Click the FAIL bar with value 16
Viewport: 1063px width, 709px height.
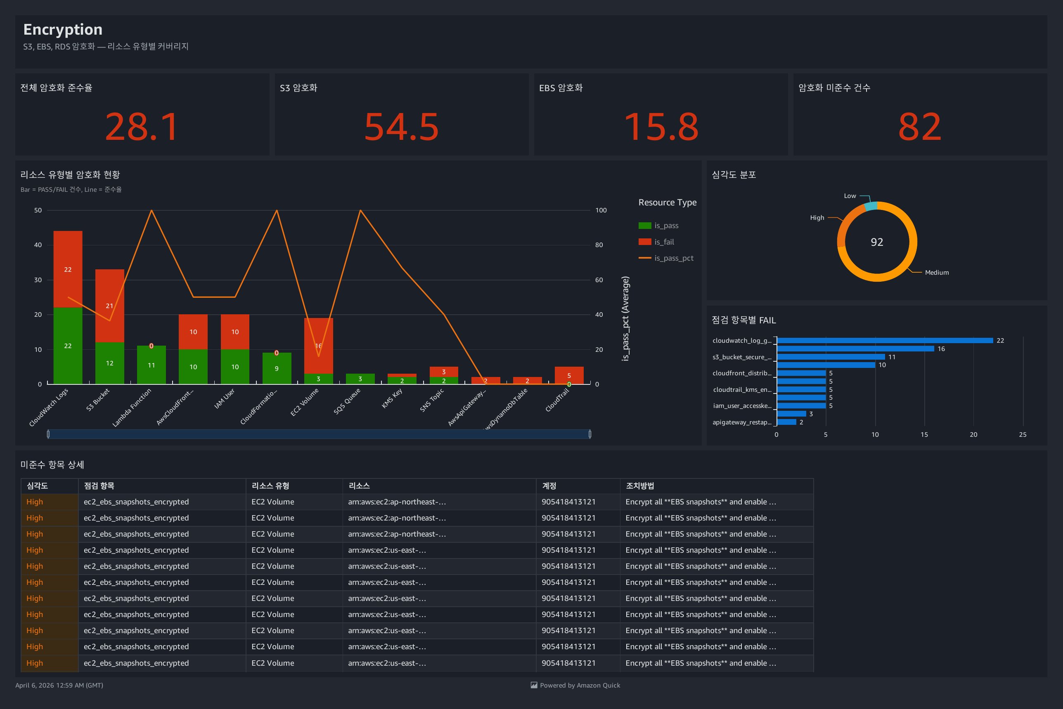855,349
